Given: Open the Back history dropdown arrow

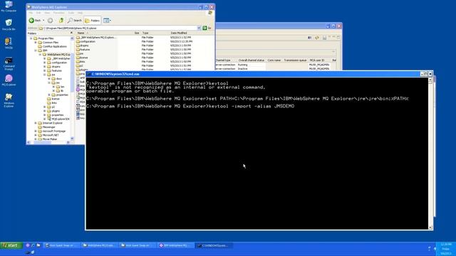Looking at the screenshot, I should [x=43, y=21].
